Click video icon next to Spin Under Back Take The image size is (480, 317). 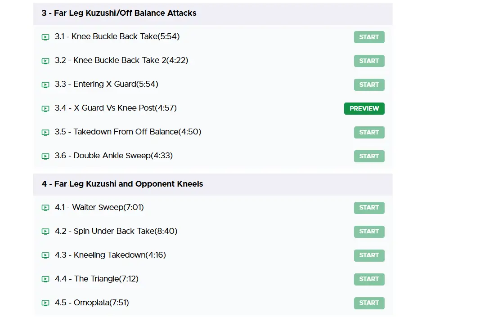tap(45, 232)
